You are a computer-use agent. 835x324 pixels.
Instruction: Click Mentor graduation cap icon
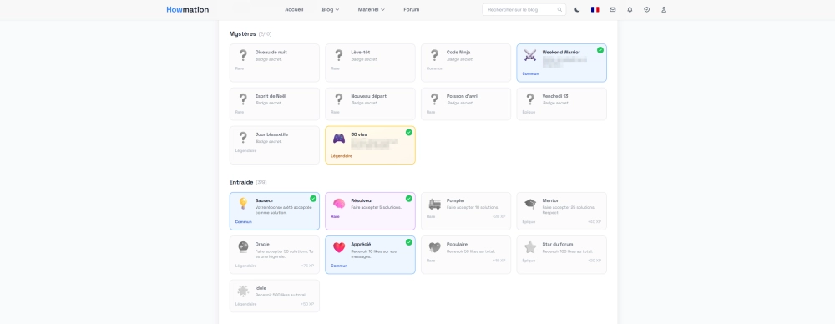[x=530, y=204]
